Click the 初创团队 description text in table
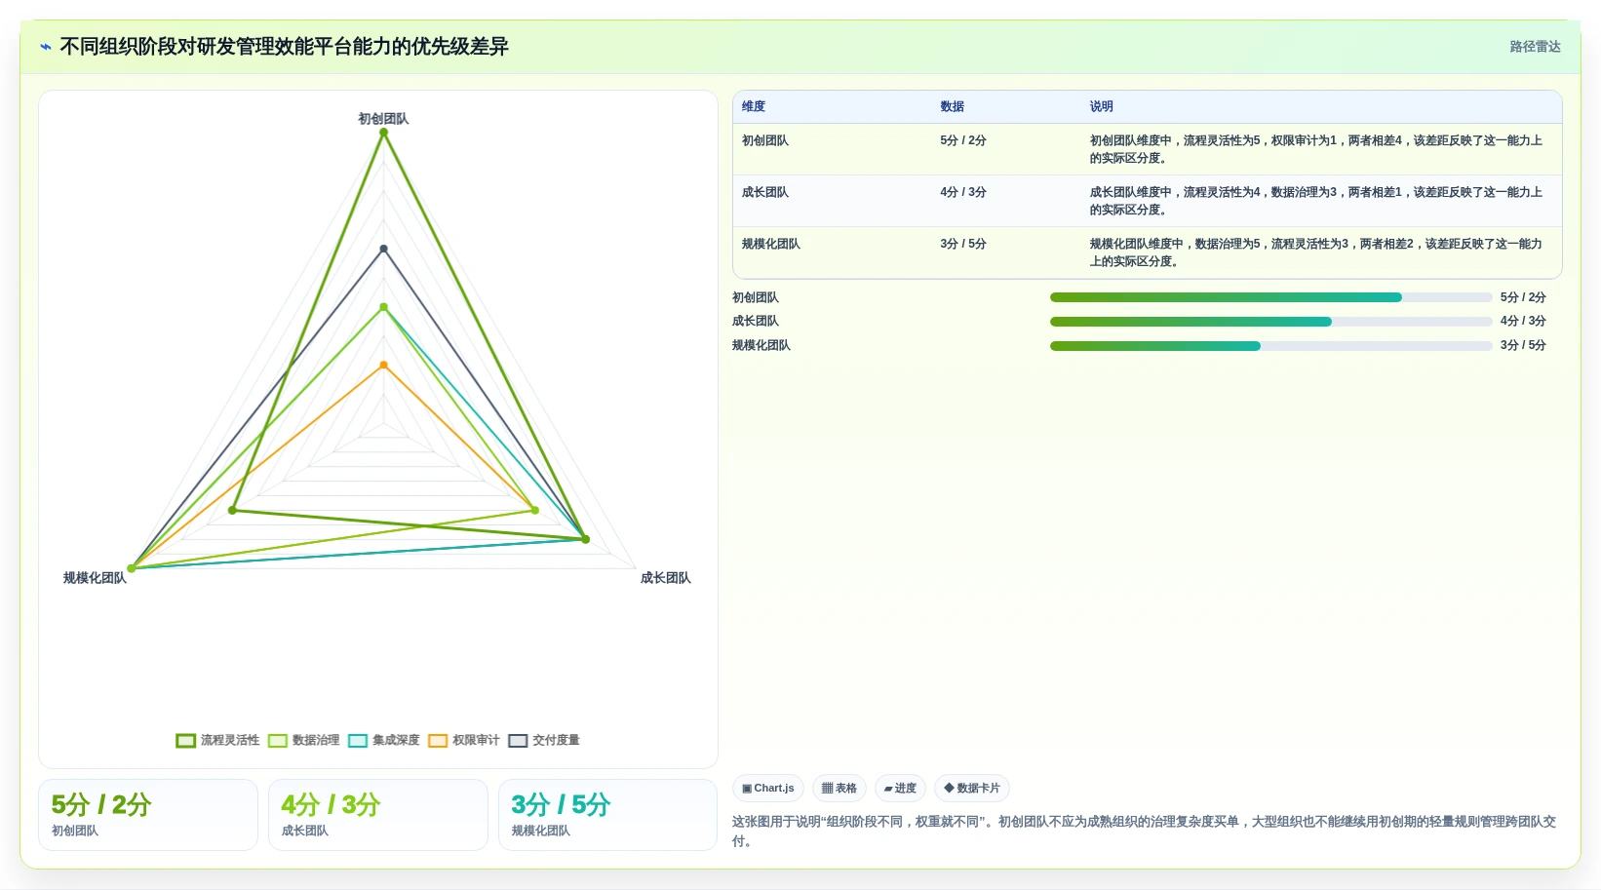 pyautogui.click(x=1316, y=149)
